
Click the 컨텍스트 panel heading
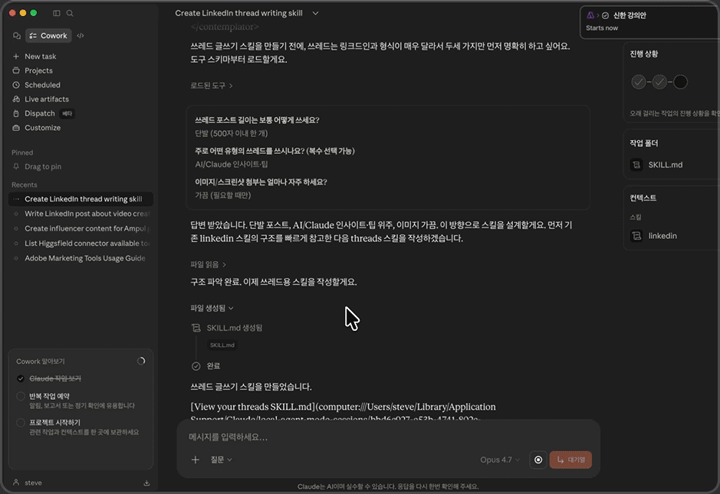pos(643,198)
